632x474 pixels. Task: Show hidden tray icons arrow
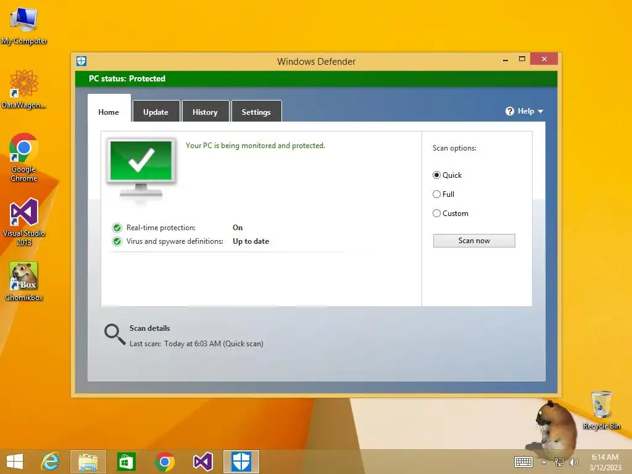(544, 462)
